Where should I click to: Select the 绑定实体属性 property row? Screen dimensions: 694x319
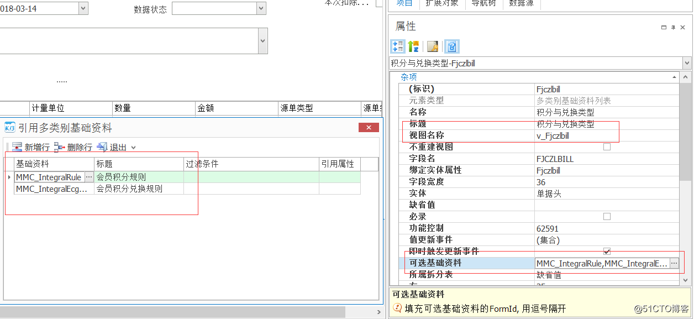pyautogui.click(x=539, y=170)
